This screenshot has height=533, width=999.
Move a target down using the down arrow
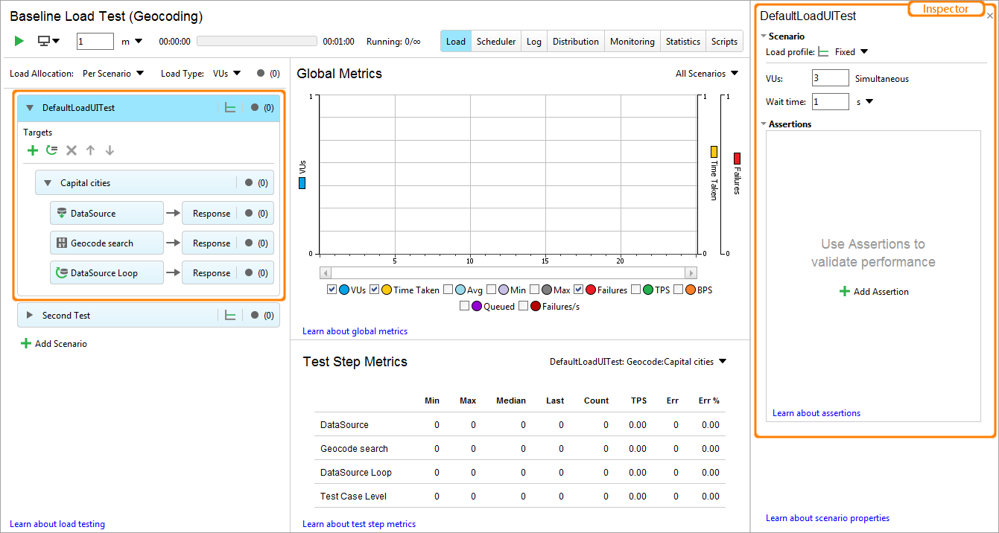point(110,150)
